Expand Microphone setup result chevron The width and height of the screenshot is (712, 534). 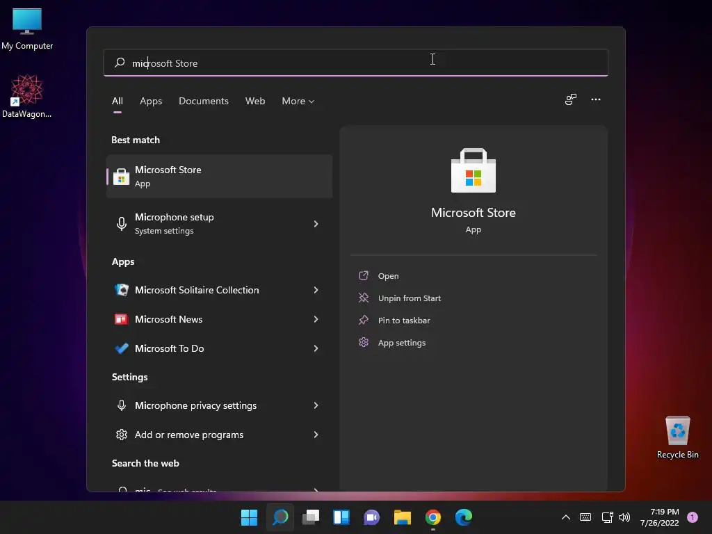(x=316, y=223)
